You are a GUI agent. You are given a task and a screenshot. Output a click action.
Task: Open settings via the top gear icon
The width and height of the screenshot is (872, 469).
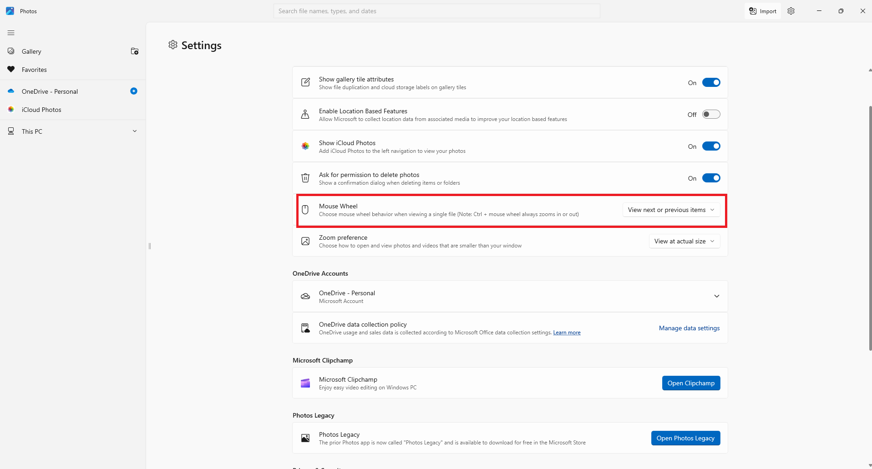[x=791, y=11]
